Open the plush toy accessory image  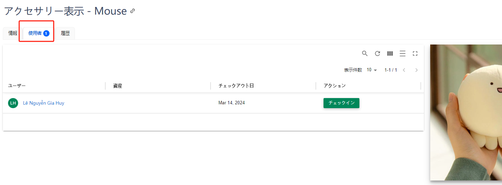(466, 112)
